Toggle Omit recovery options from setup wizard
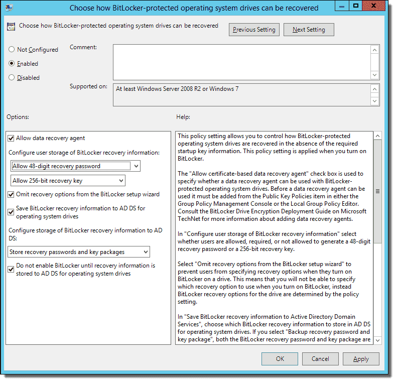Viewport: 396px width, 382px height. pos(11,195)
